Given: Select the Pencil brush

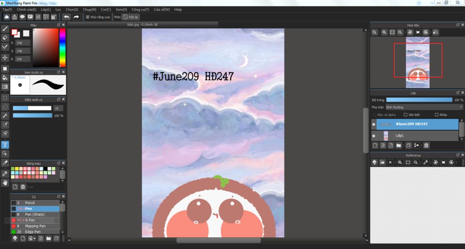Looking at the screenshot, I should tap(35, 203).
